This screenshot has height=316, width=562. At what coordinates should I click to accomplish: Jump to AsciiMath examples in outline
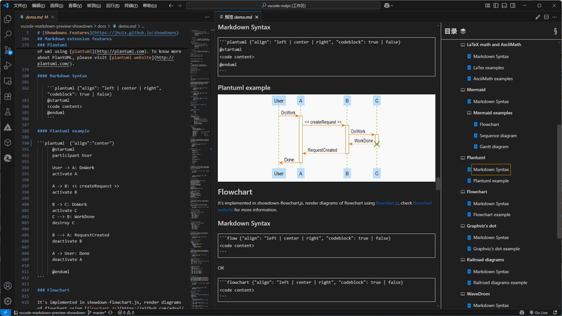click(x=493, y=79)
